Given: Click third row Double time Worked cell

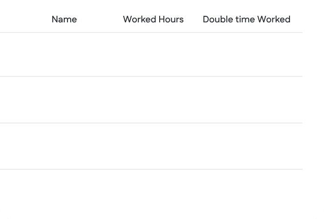Looking at the screenshot, I should point(246,146).
